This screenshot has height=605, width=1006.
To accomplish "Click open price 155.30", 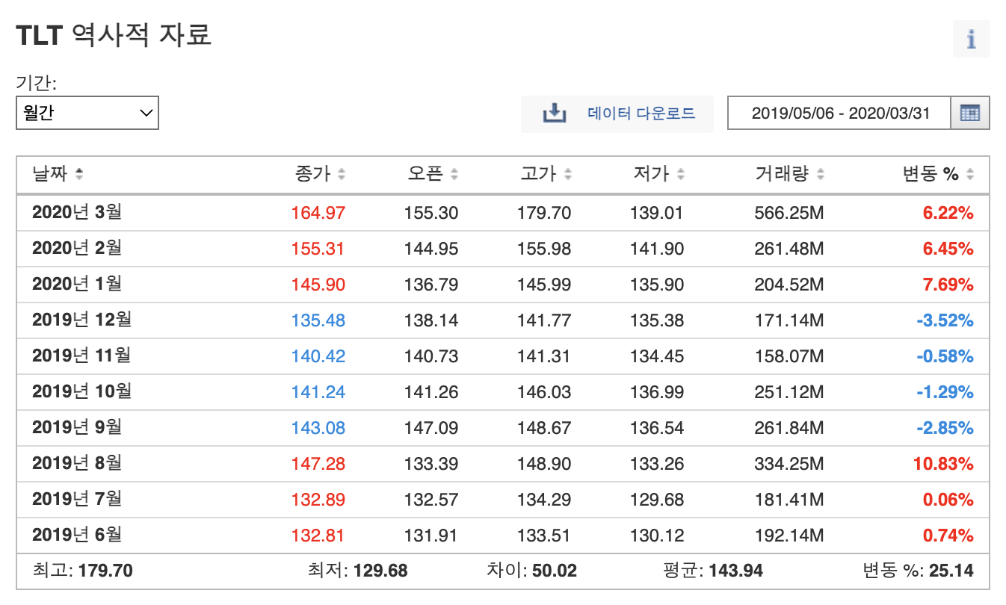I will tap(431, 213).
